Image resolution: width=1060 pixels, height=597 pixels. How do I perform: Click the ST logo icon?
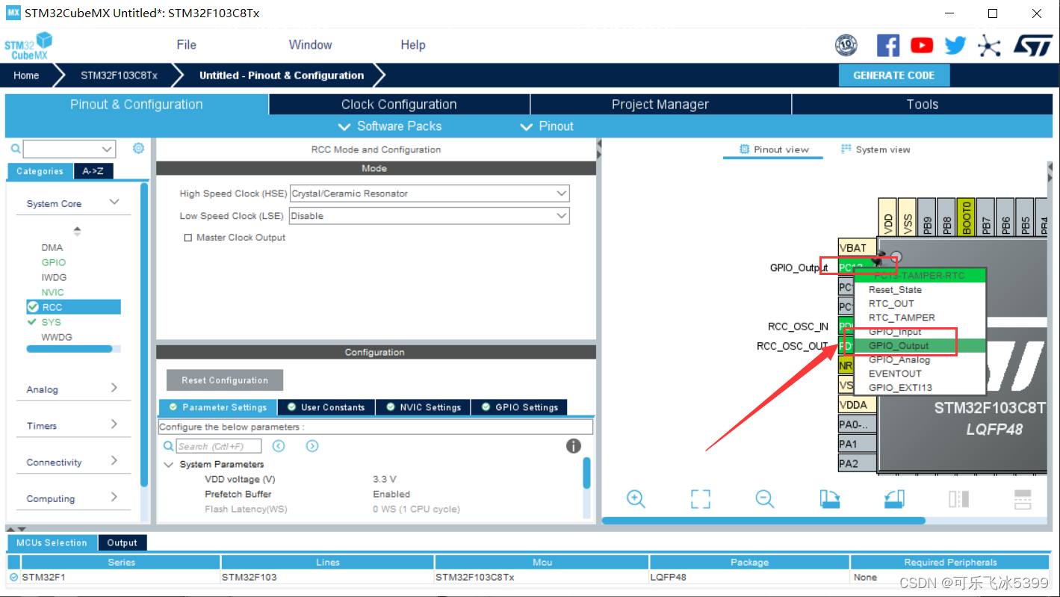(1032, 46)
